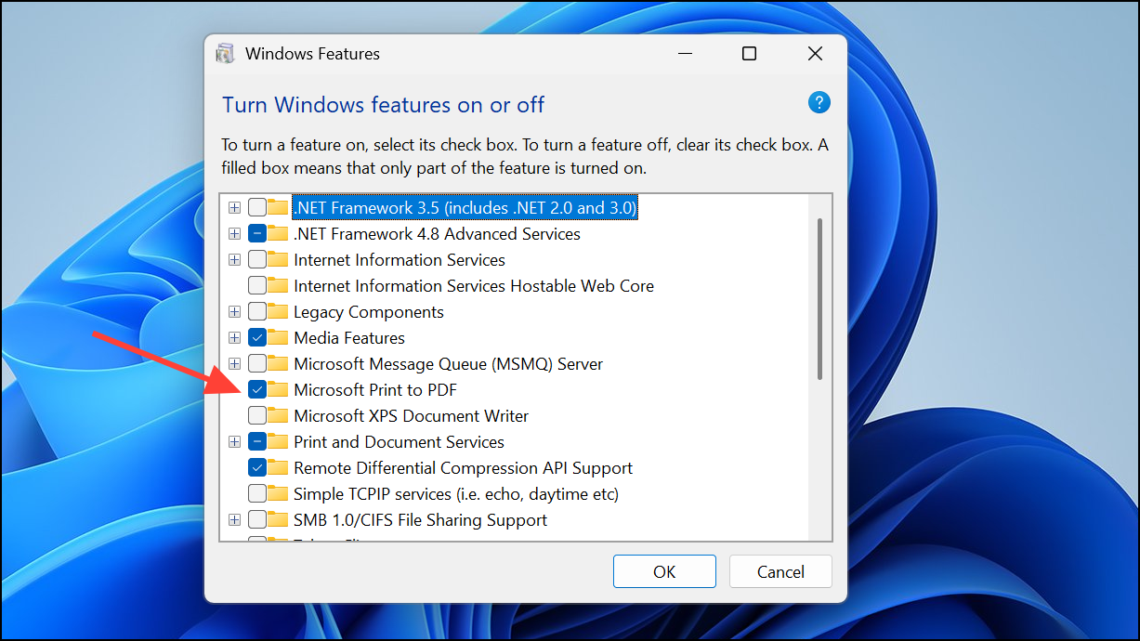Image resolution: width=1140 pixels, height=641 pixels.
Task: Toggle the SMB 1.0/CIFS File Sharing checkbox
Action: coord(257,520)
